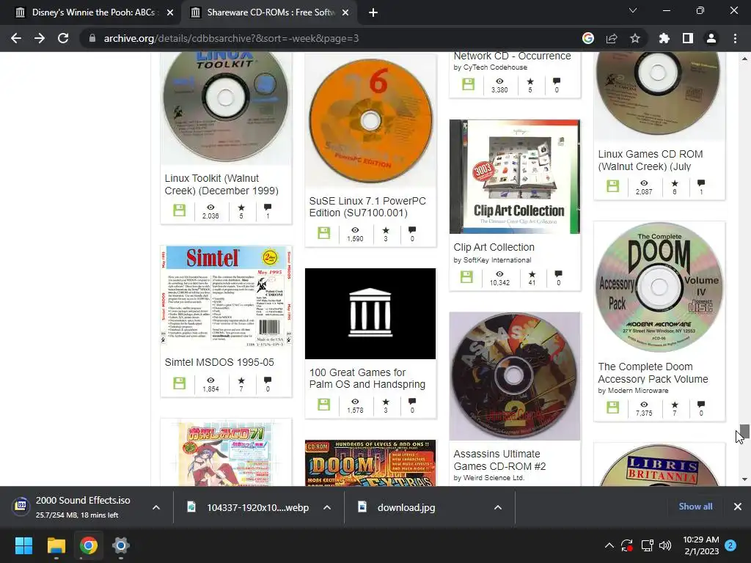This screenshot has height=563, width=751.
Task: Go back to the previous page
Action: click(16, 38)
